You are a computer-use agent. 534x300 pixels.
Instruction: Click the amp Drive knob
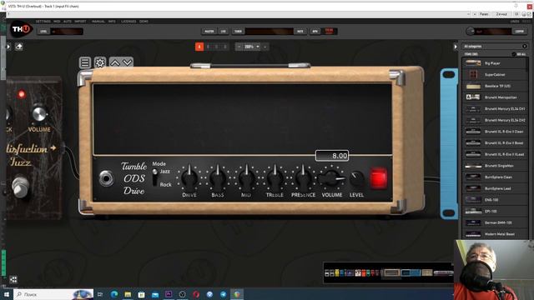(x=189, y=177)
